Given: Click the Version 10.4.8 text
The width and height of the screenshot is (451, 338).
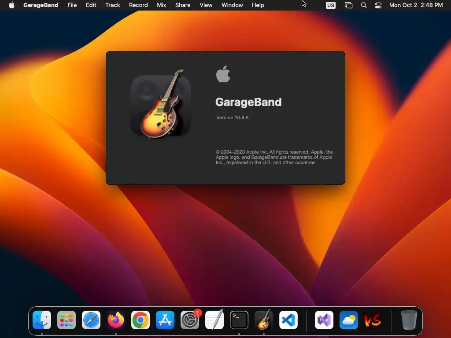Looking at the screenshot, I should 232,117.
